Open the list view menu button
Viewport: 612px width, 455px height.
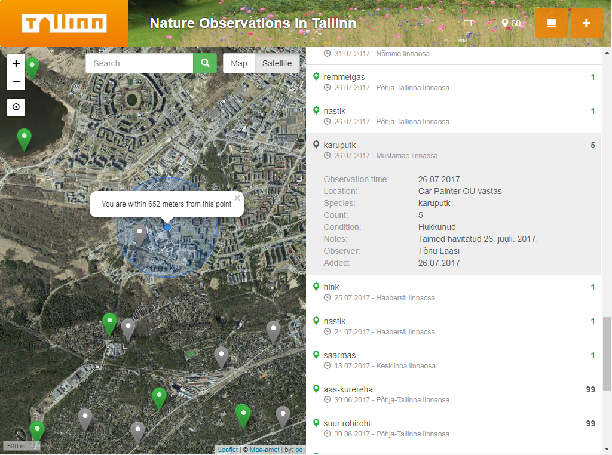tap(551, 23)
